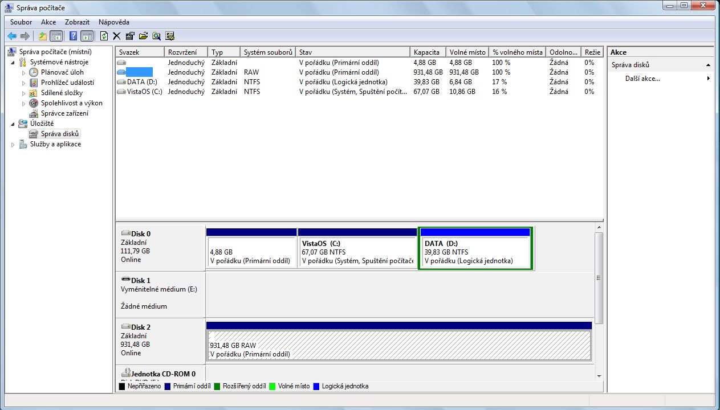Expand the Plánovač úloh tree node
This screenshot has height=410, width=720.
24,73
